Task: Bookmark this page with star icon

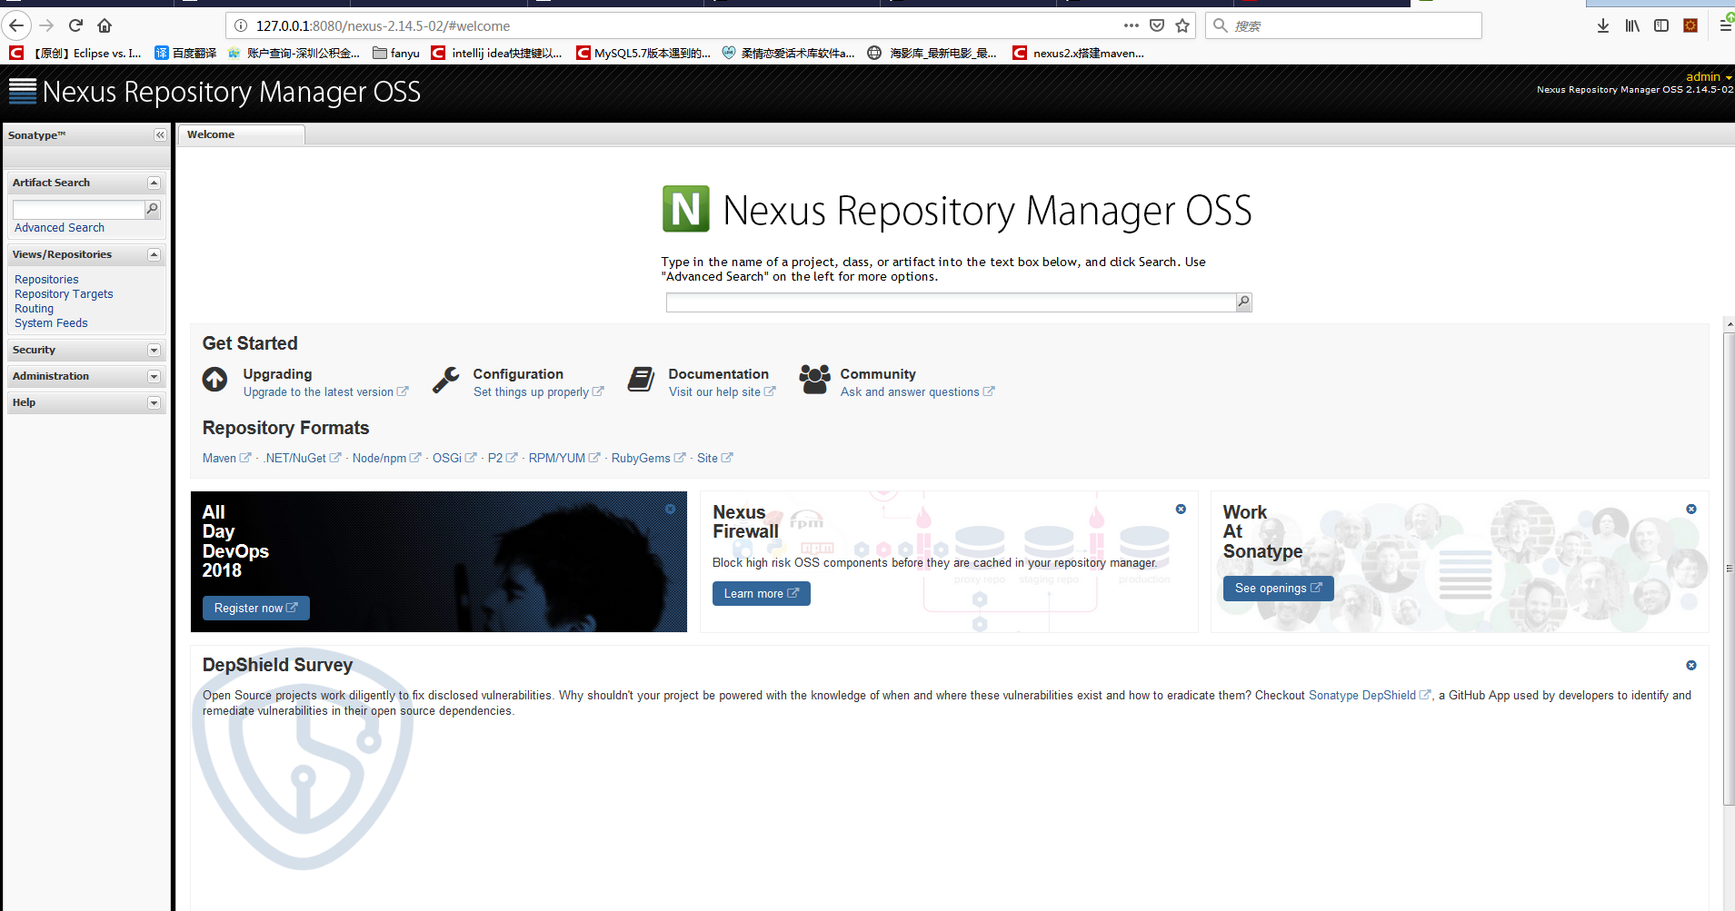Action: pyautogui.click(x=1182, y=25)
